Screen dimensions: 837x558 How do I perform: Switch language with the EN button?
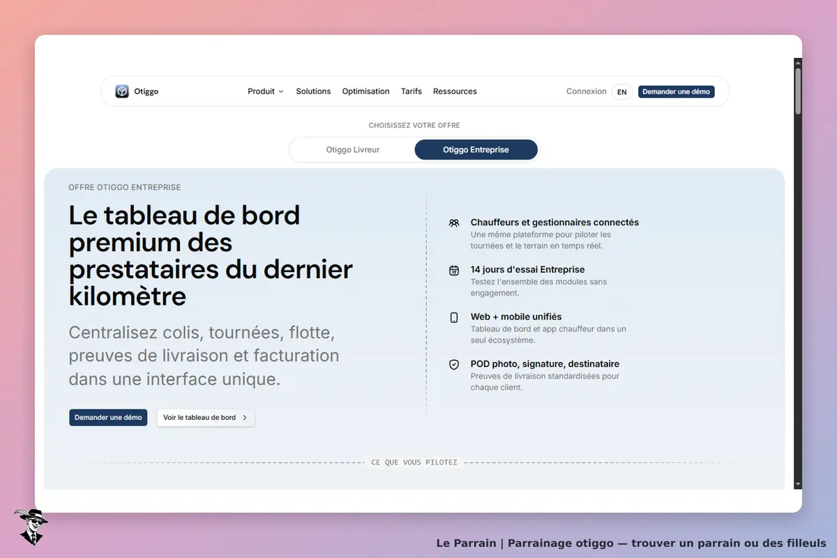(x=622, y=92)
